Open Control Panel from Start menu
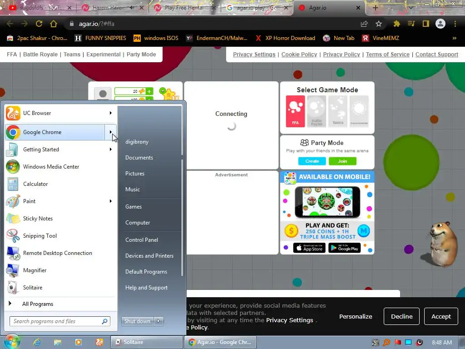This screenshot has width=465, height=349. (x=142, y=240)
